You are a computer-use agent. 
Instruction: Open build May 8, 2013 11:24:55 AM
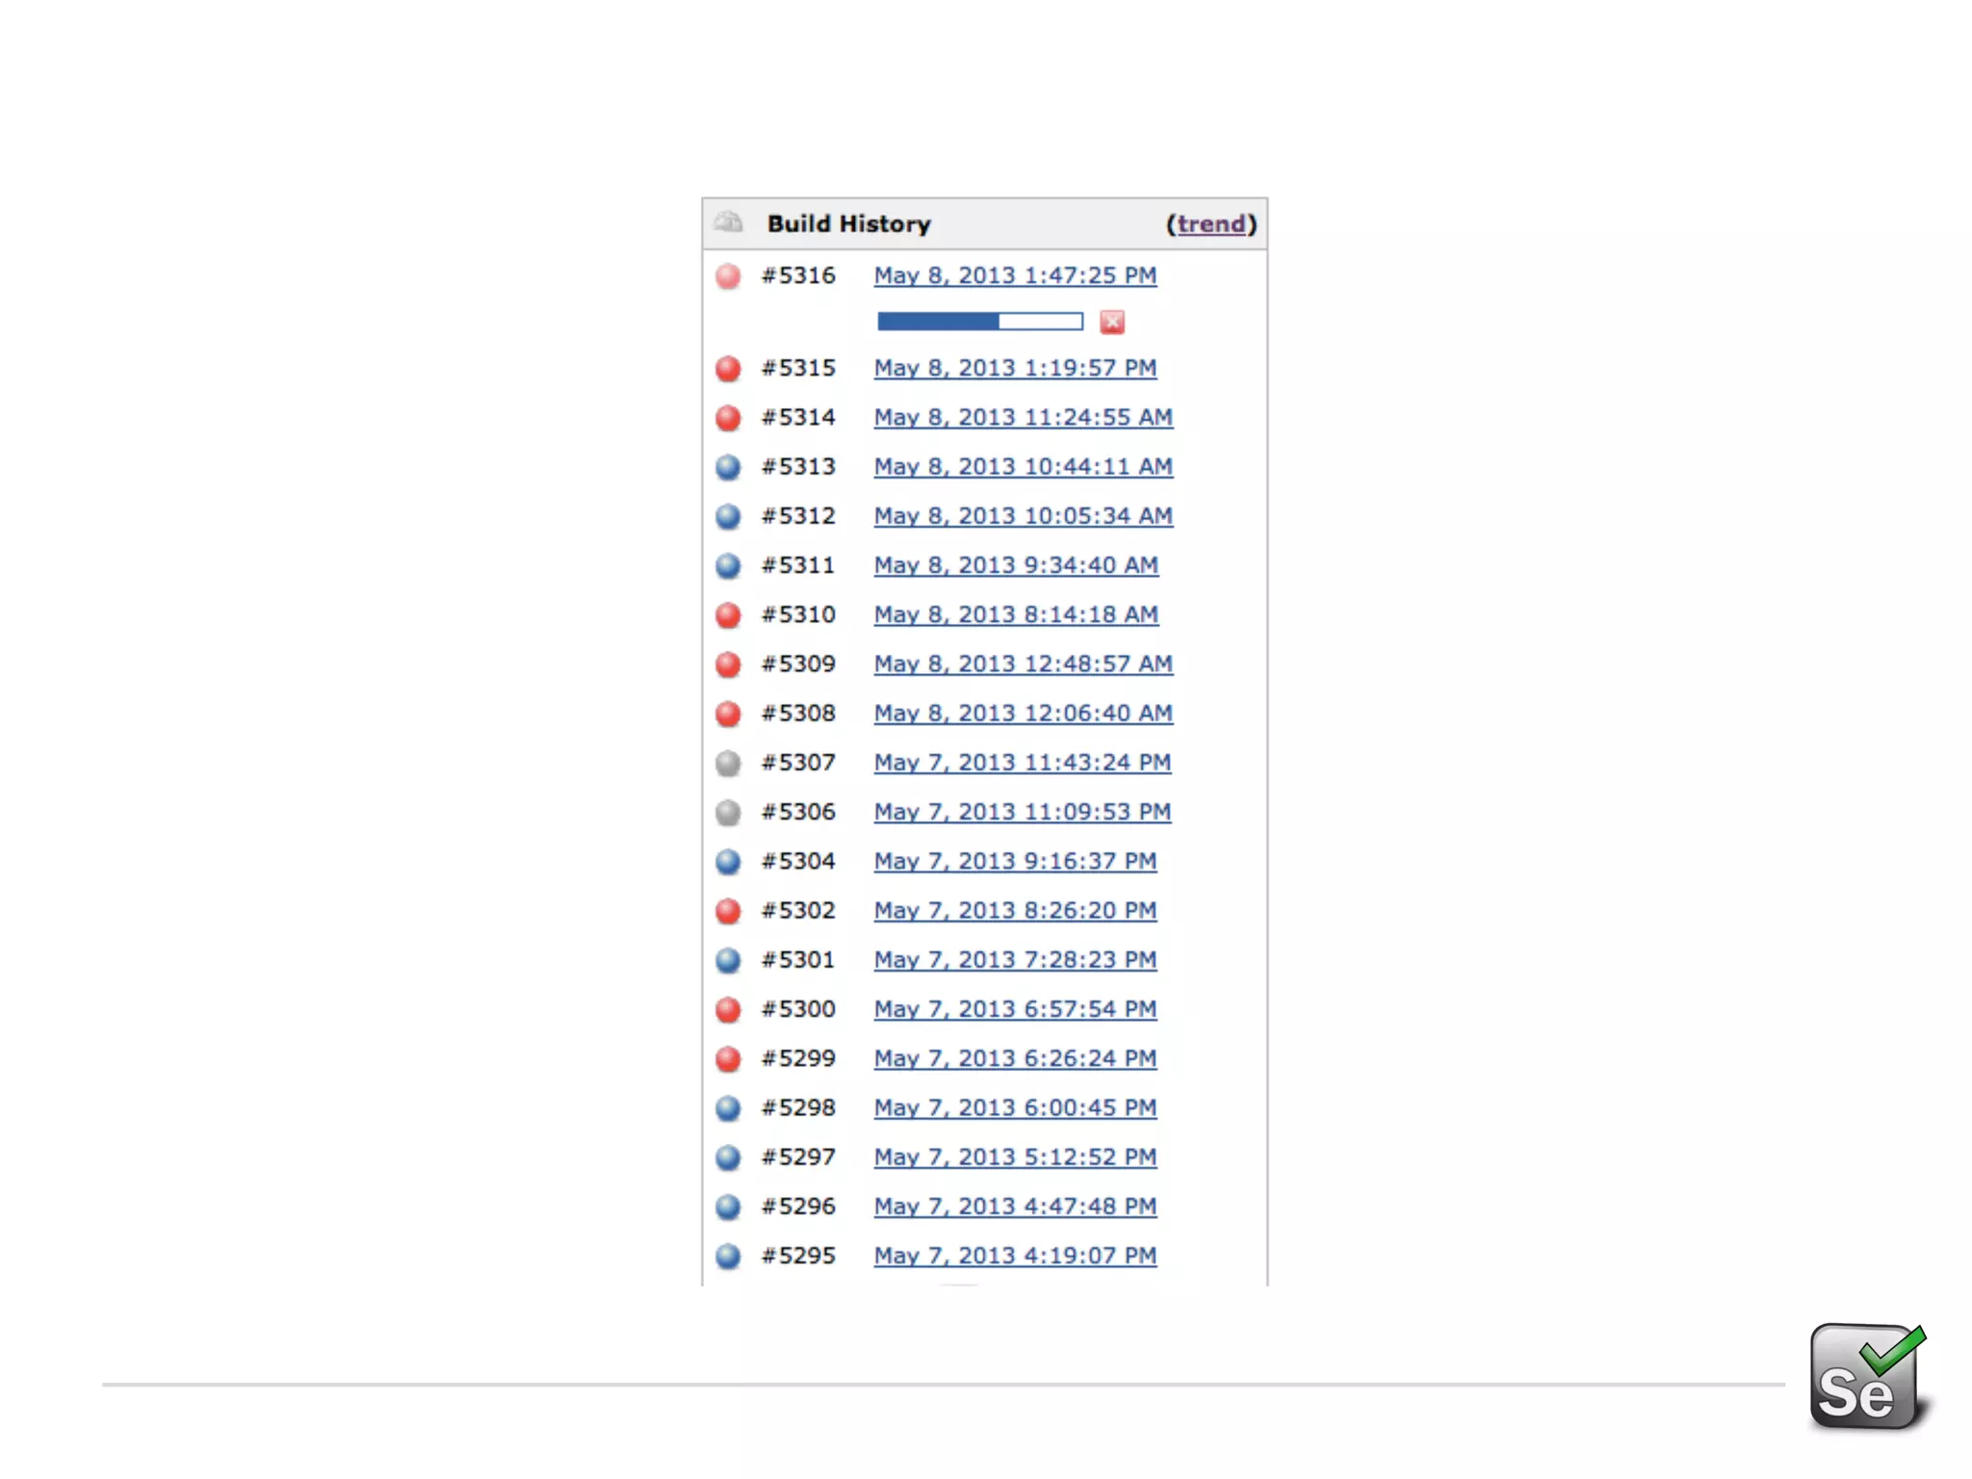(1023, 417)
